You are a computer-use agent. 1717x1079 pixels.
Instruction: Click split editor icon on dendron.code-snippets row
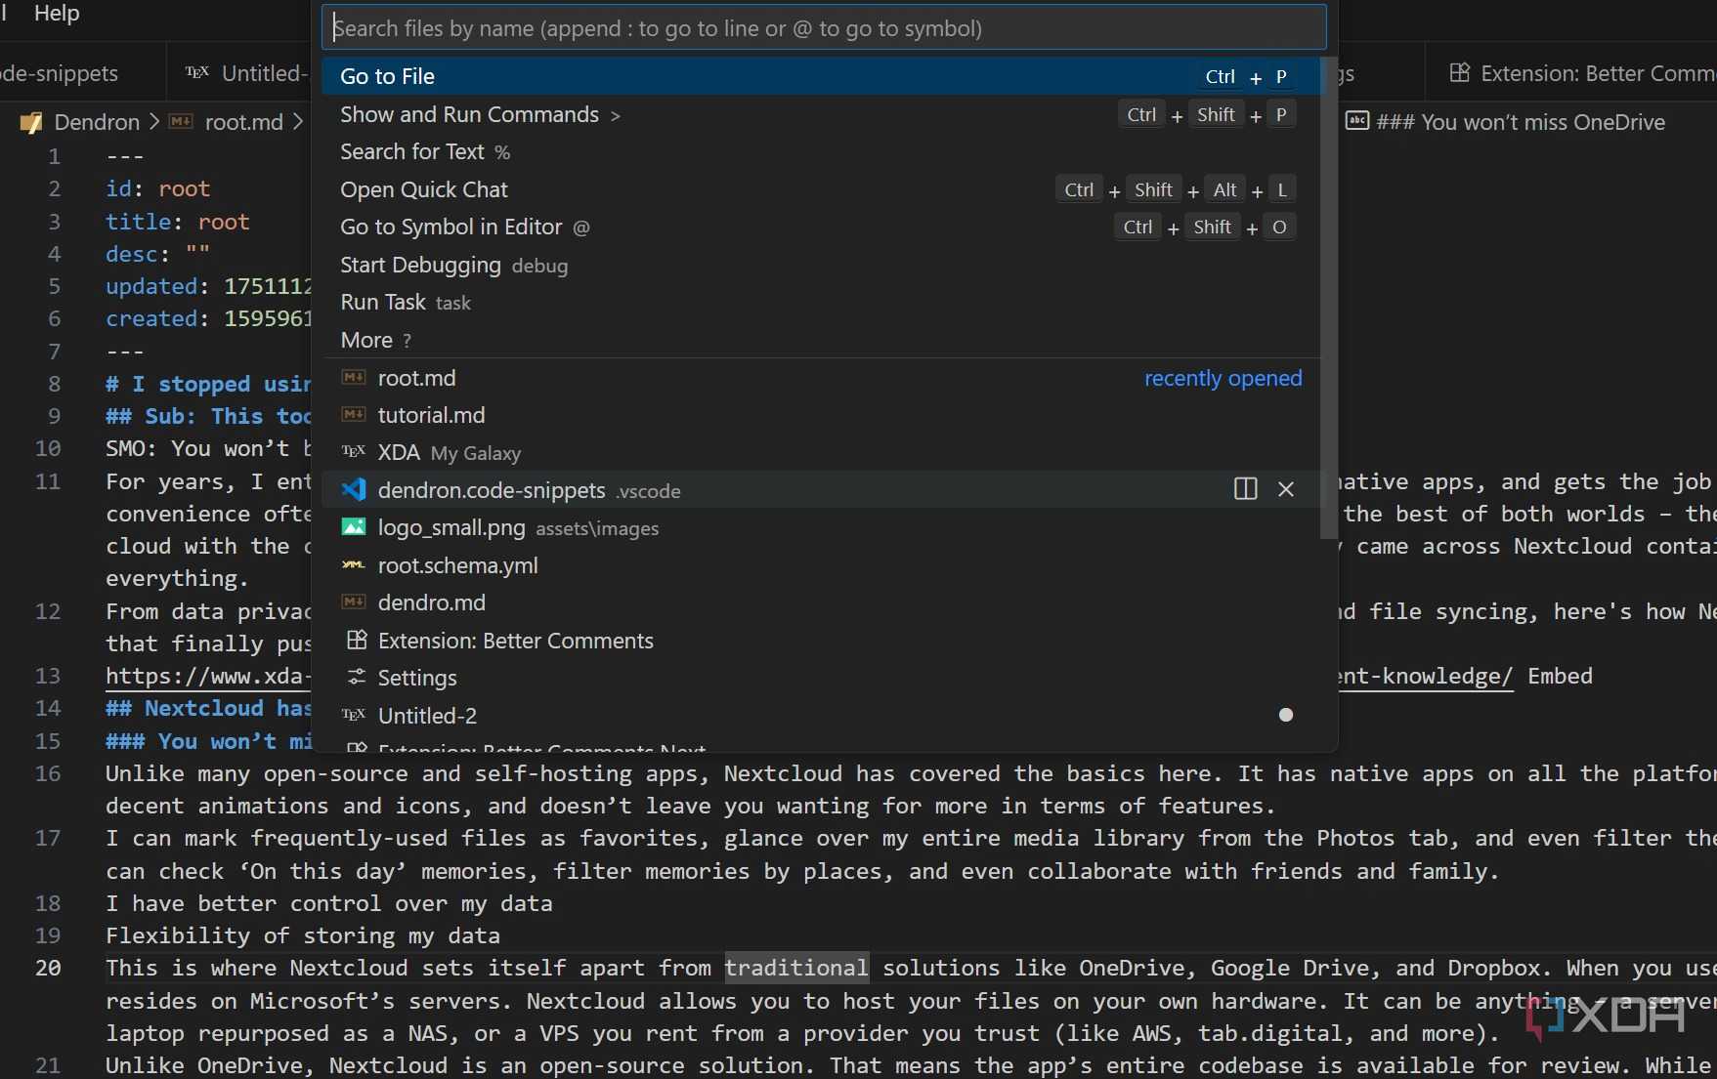1245,489
